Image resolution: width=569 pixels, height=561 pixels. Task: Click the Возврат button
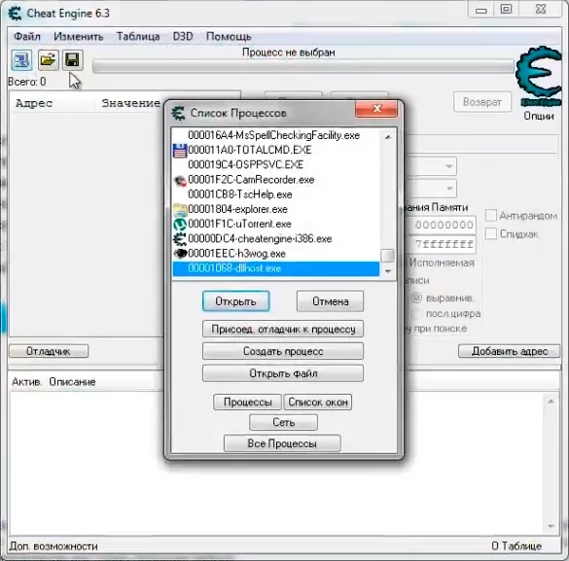tap(482, 102)
